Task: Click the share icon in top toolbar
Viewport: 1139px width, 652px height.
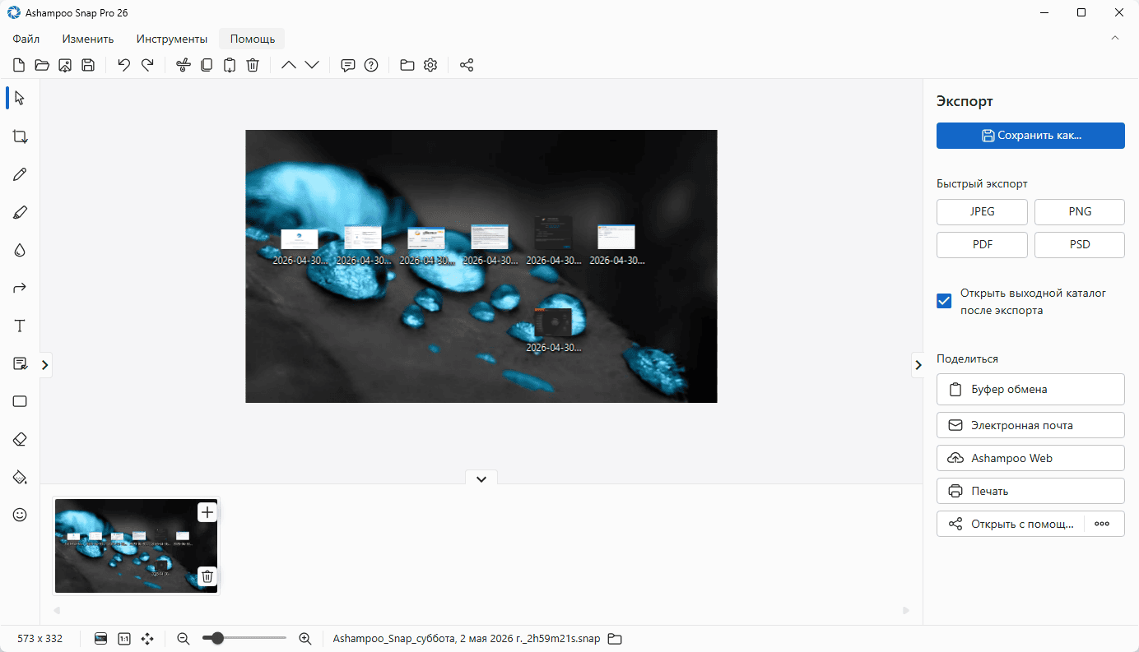Action: pyautogui.click(x=467, y=65)
